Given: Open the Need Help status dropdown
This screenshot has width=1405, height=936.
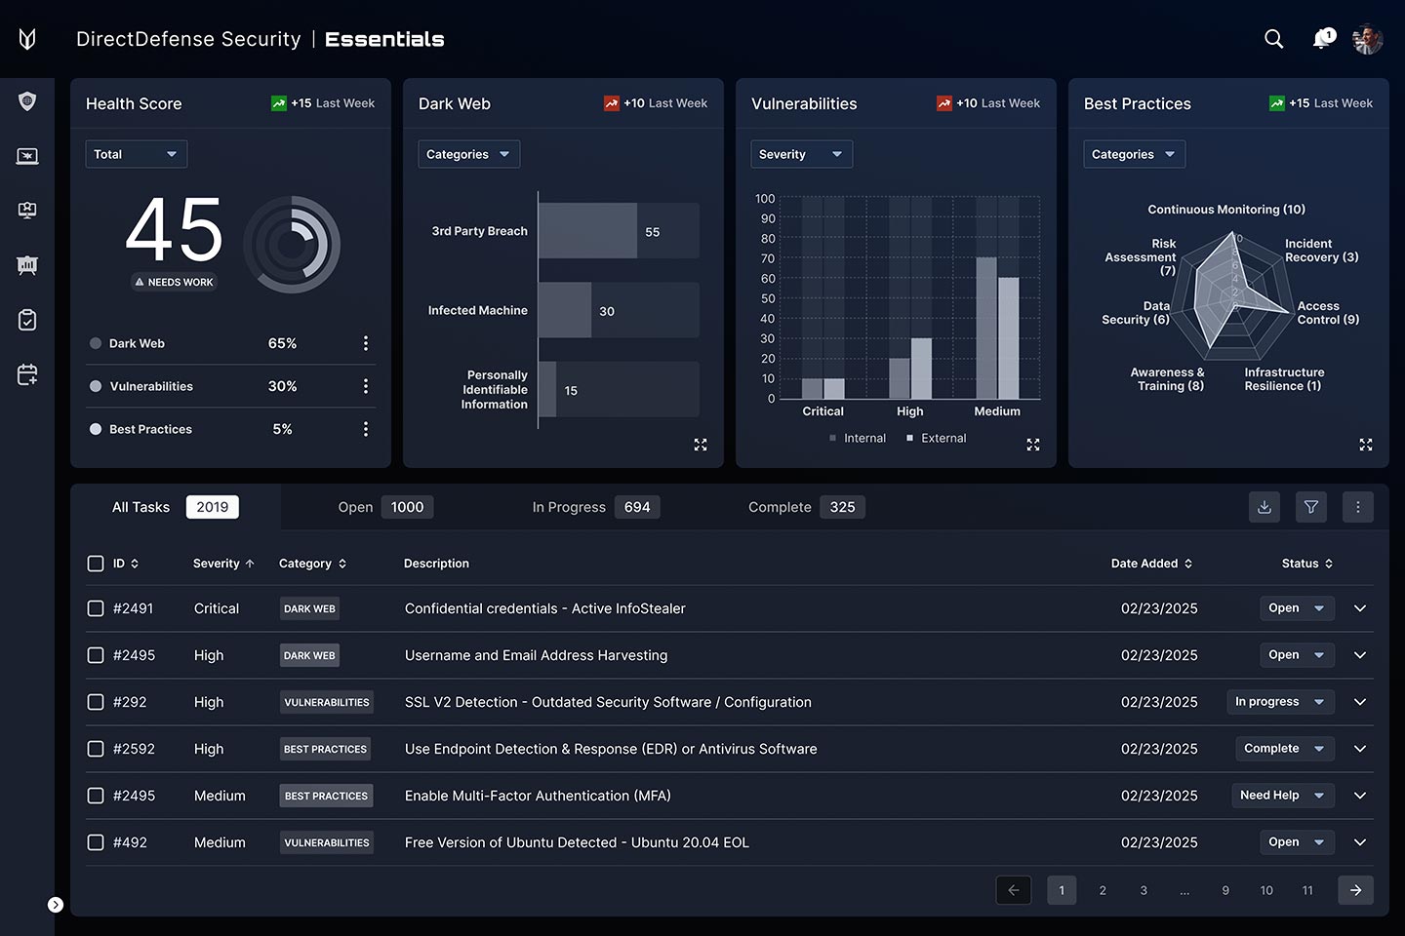Looking at the screenshot, I should [x=1283, y=796].
